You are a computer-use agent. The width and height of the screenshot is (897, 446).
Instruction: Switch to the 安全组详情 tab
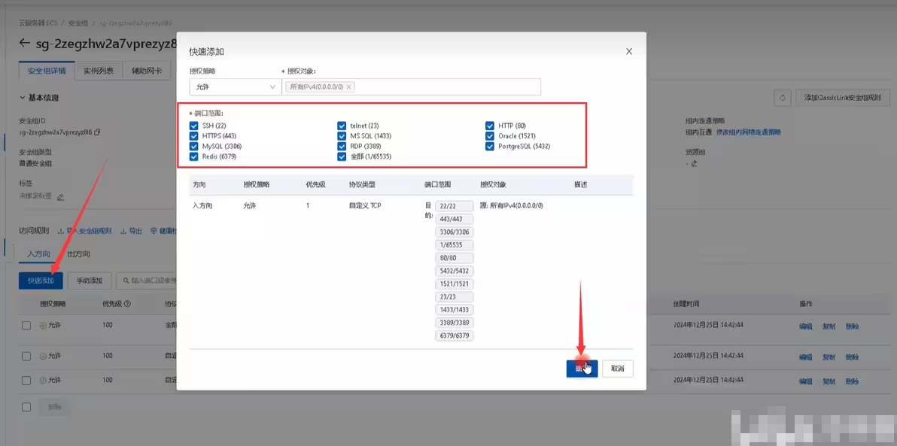click(x=47, y=71)
